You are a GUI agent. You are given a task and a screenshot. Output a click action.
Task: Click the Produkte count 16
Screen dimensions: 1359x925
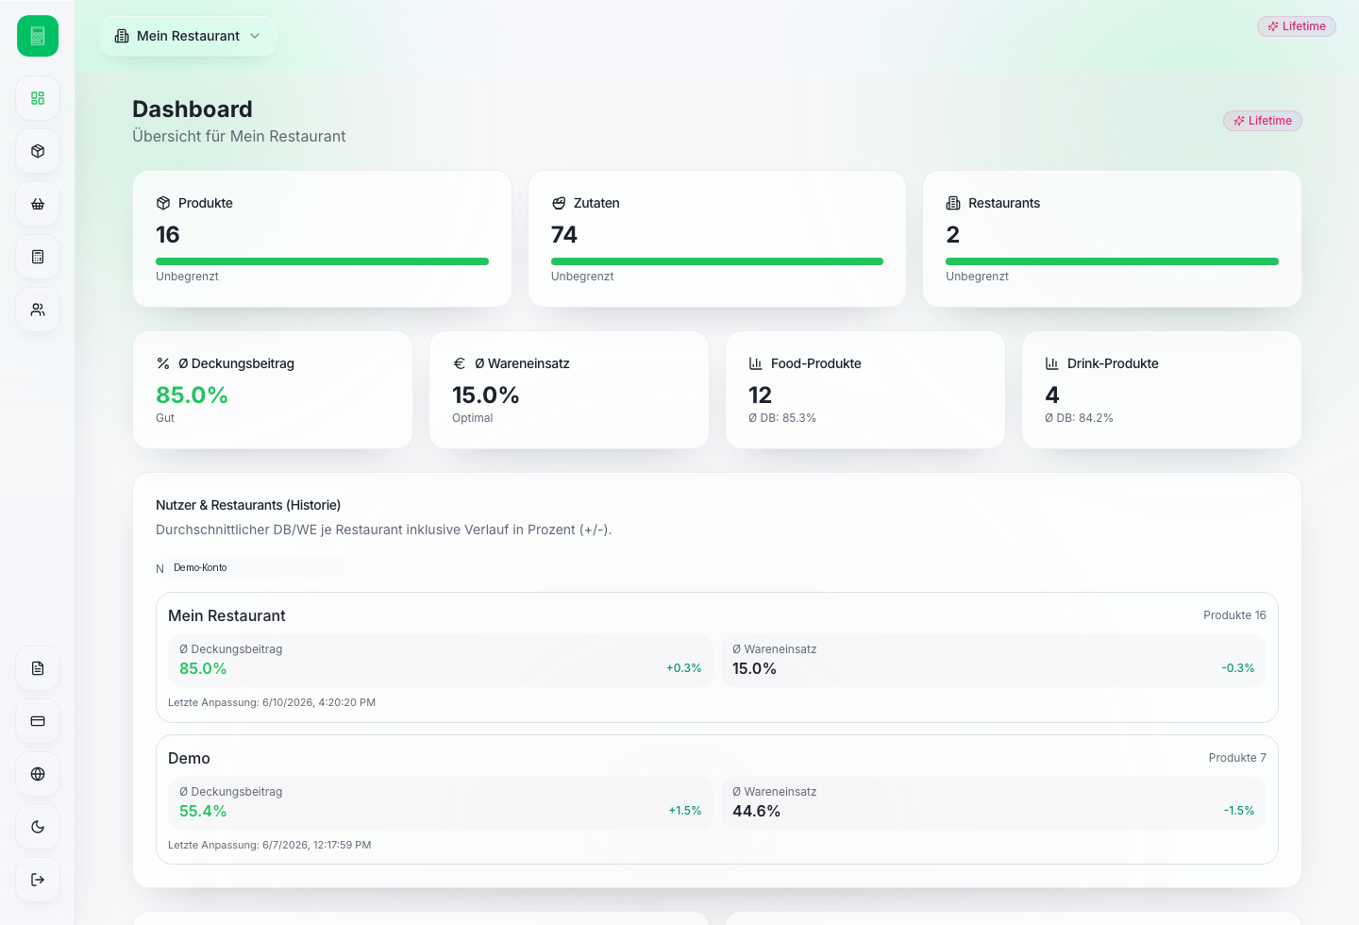pyautogui.click(x=168, y=234)
